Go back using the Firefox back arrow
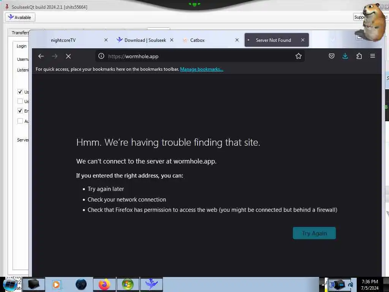This screenshot has width=389, height=292. click(x=41, y=56)
